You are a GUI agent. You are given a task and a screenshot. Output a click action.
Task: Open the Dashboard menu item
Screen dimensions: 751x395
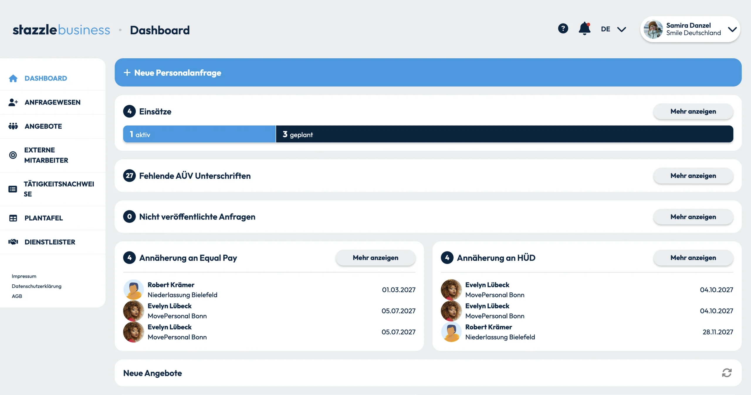[53, 78]
